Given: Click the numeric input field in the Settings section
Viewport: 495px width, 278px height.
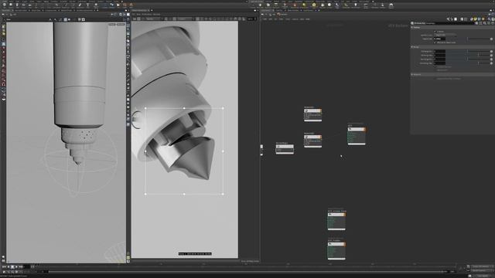Looking at the screenshot, I should point(440,39).
